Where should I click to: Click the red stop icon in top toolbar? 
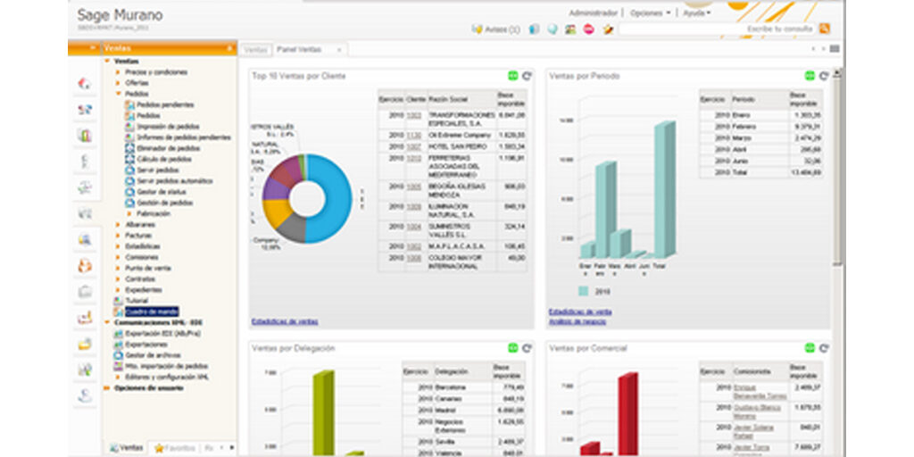pos(588,29)
